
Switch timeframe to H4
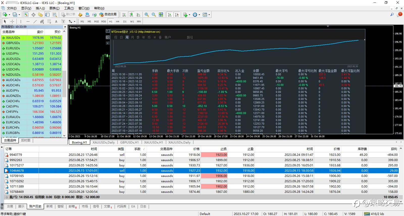click(118, 21)
